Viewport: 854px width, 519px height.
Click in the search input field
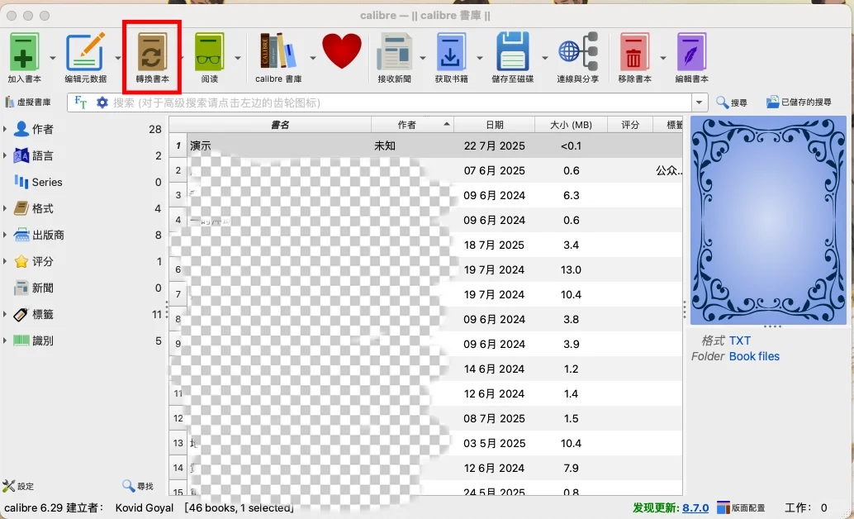click(x=401, y=102)
